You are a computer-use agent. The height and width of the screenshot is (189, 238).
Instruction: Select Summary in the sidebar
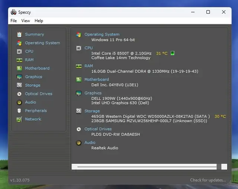click(35, 35)
